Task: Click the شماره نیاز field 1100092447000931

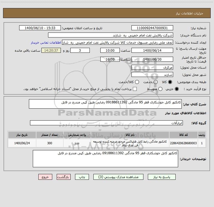Action: click(152, 28)
